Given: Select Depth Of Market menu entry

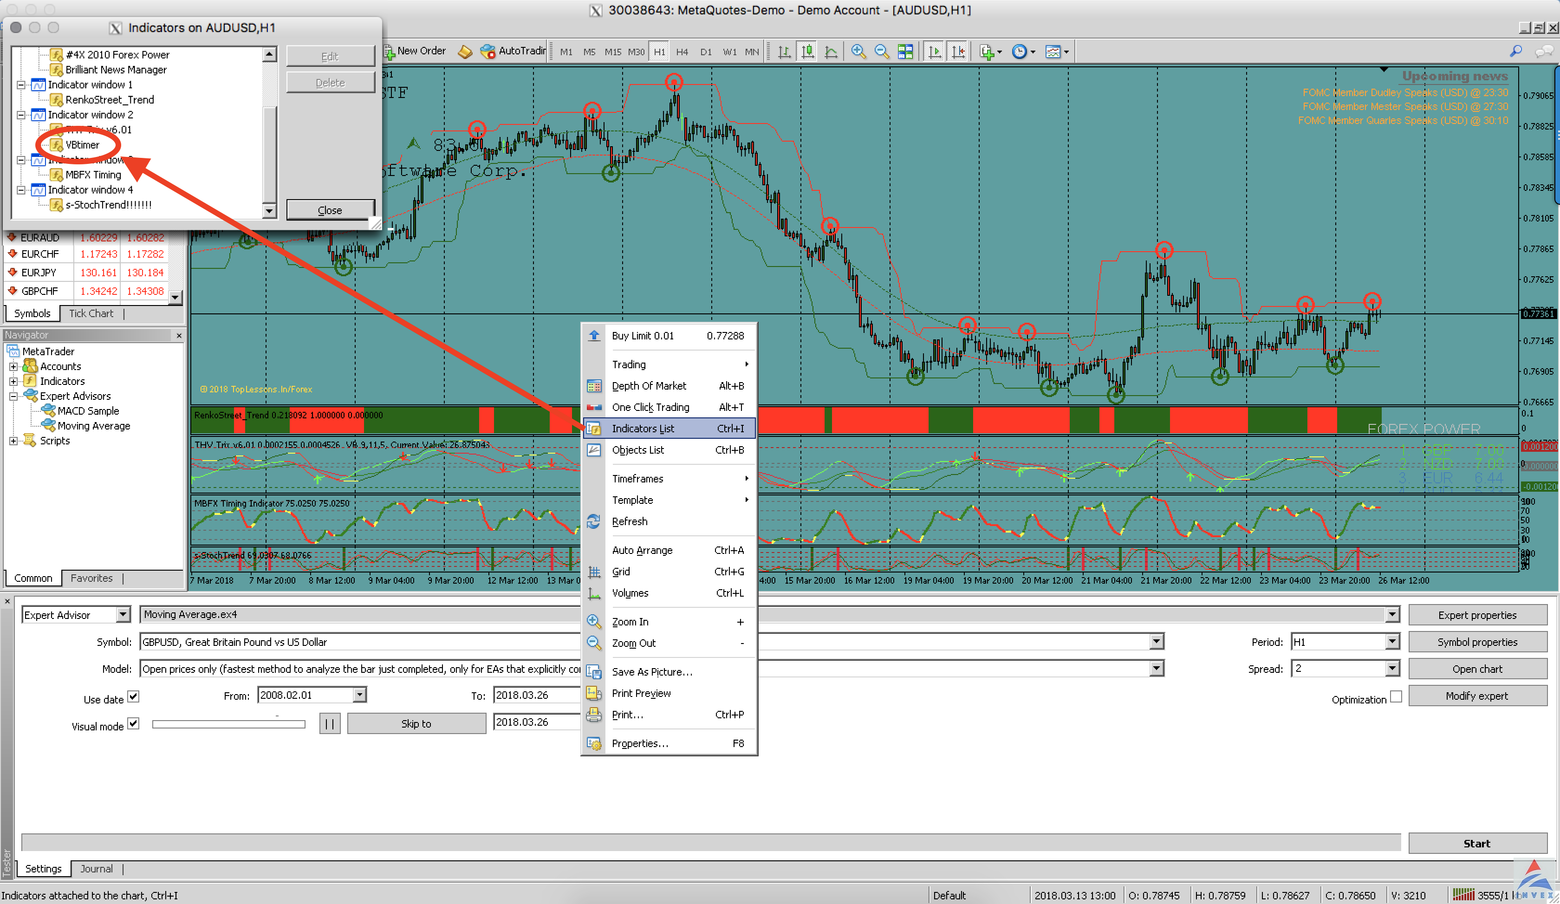Looking at the screenshot, I should 669,386.
